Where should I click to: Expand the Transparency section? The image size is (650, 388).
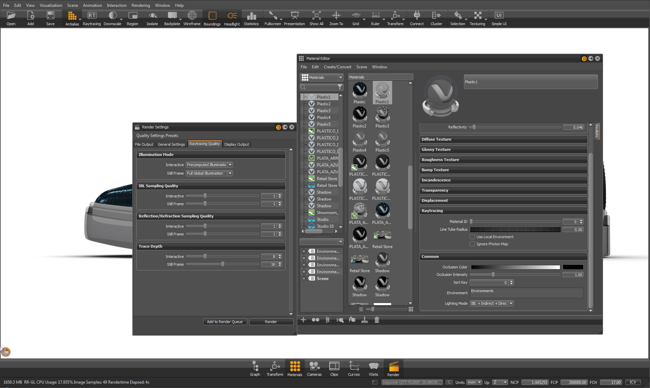click(503, 190)
